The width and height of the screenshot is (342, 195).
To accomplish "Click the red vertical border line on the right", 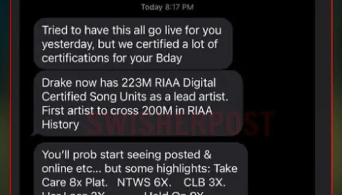I will point(332,97).
